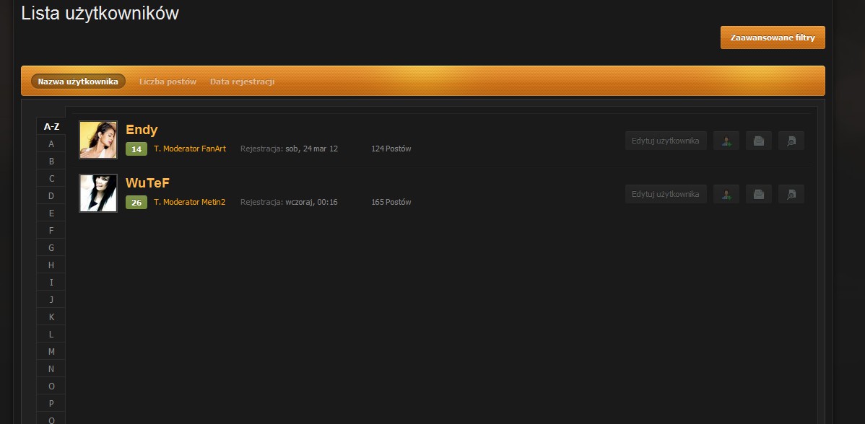This screenshot has height=424, width=865.
Task: Add WuTeF as a friend
Action: coord(726,194)
